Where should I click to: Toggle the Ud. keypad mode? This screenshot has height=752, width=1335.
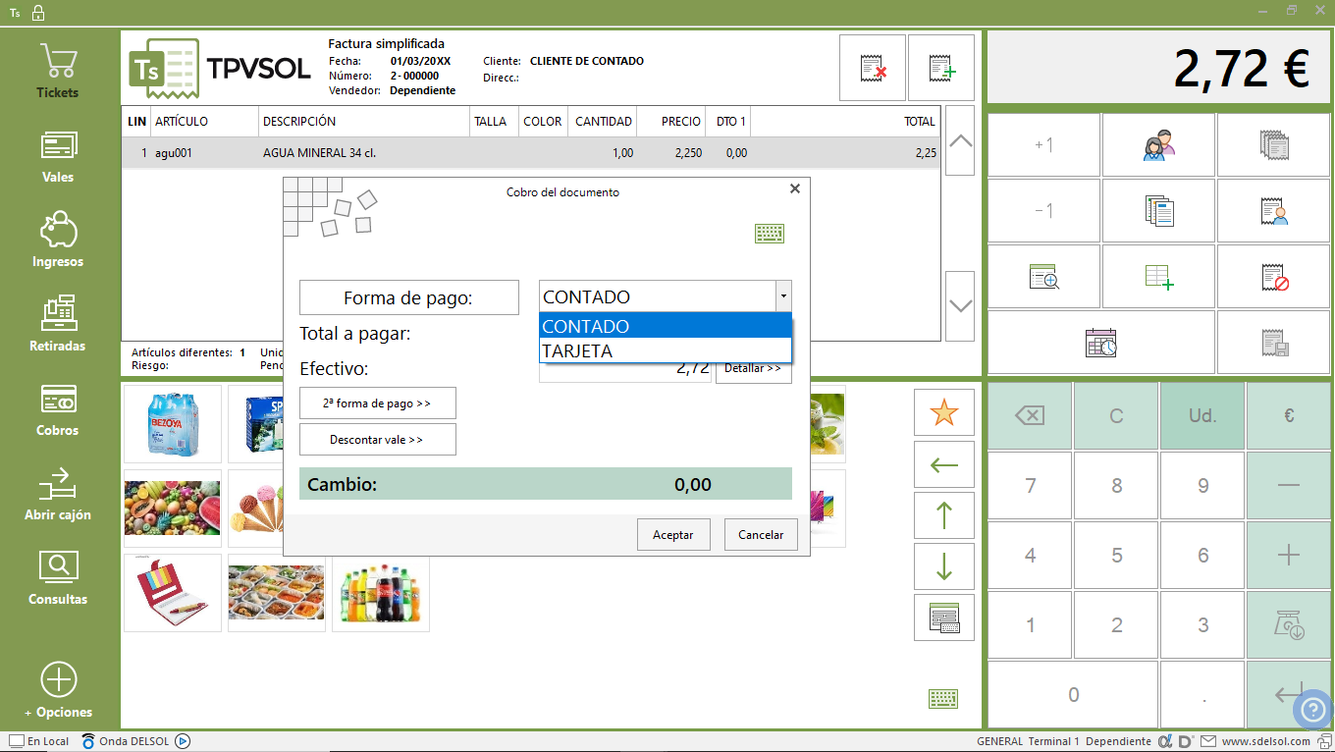[1202, 415]
